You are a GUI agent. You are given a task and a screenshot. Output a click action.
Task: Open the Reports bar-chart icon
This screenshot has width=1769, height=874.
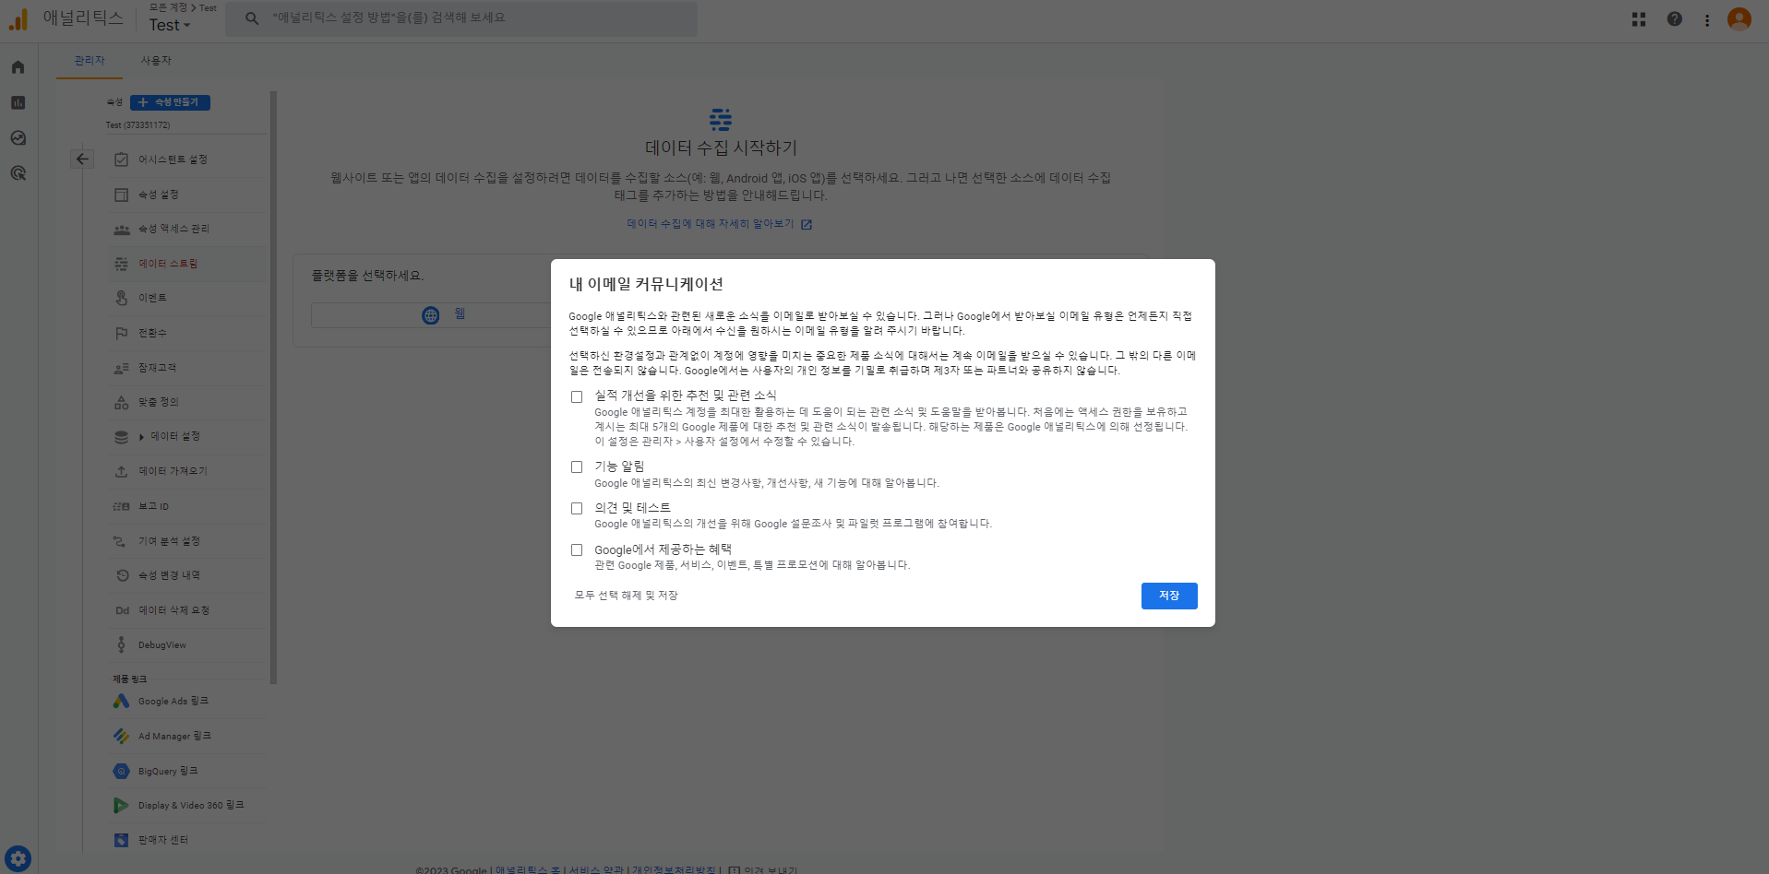[x=18, y=102]
